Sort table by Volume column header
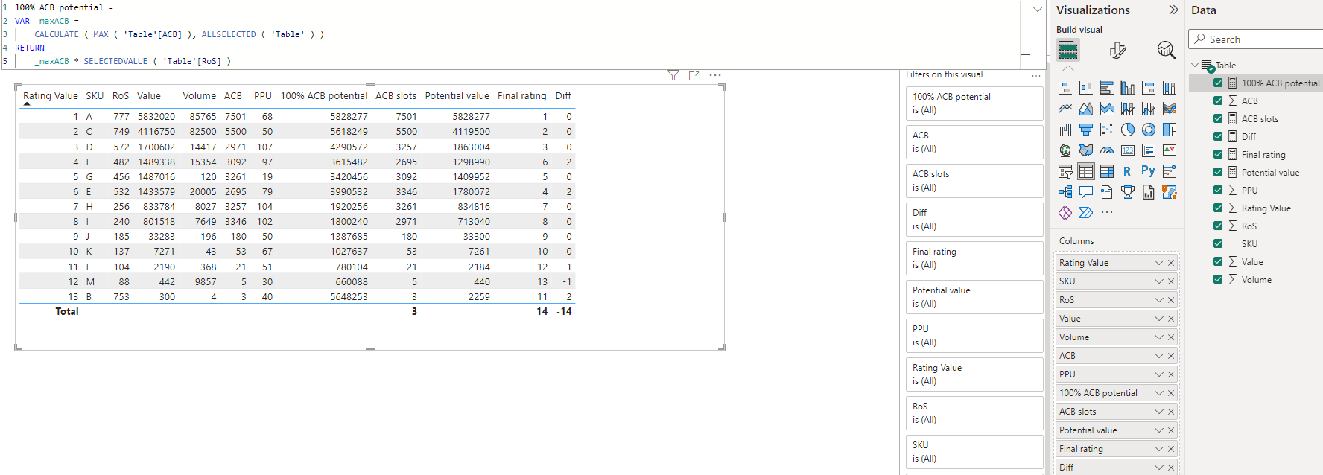This screenshot has width=1323, height=475. click(199, 96)
